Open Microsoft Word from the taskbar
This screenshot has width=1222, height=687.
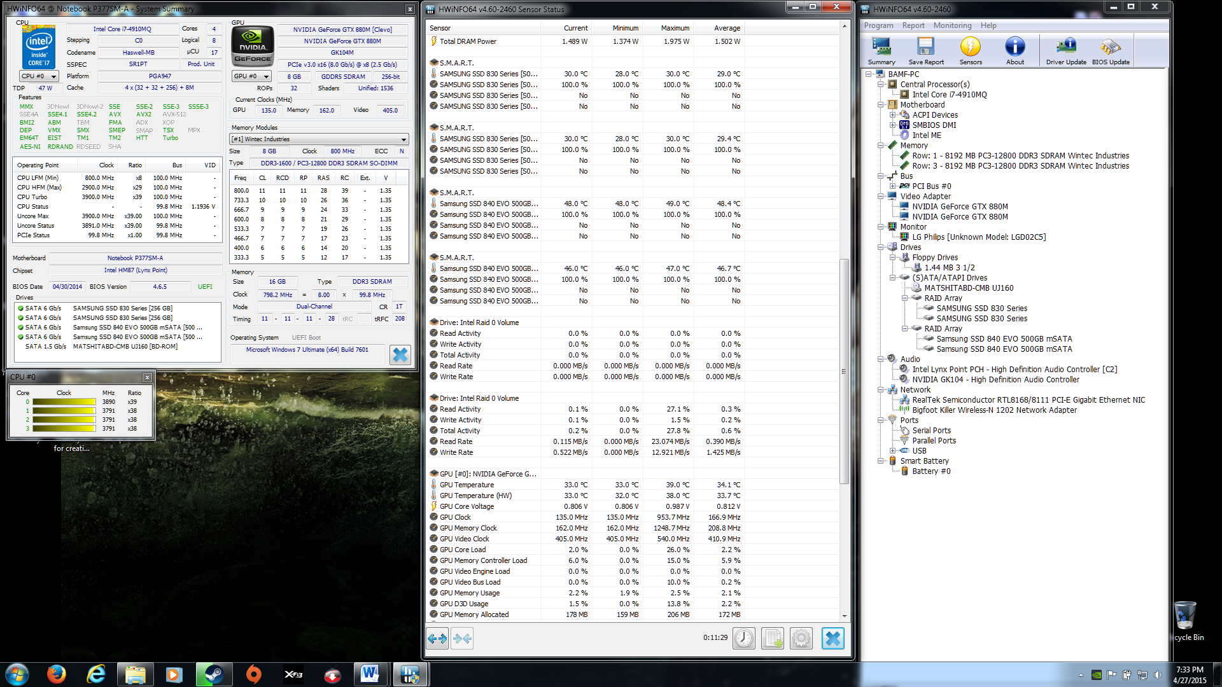pyautogui.click(x=370, y=674)
